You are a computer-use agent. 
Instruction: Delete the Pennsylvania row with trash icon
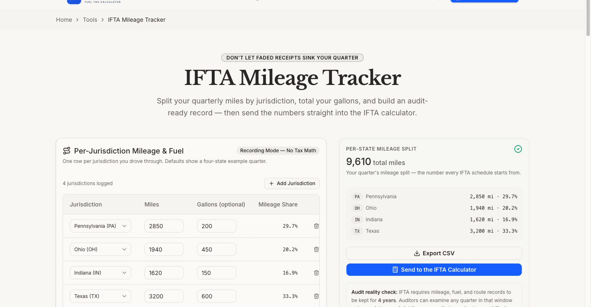click(316, 226)
